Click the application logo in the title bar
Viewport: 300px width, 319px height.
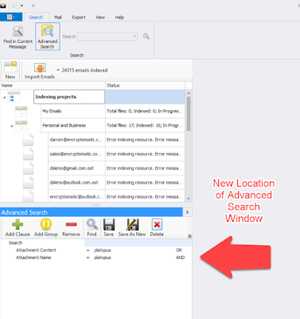(3, 6)
